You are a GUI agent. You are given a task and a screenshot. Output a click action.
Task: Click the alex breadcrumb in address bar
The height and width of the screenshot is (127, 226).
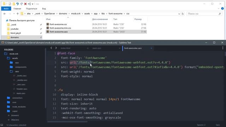(x=29, y=13)
